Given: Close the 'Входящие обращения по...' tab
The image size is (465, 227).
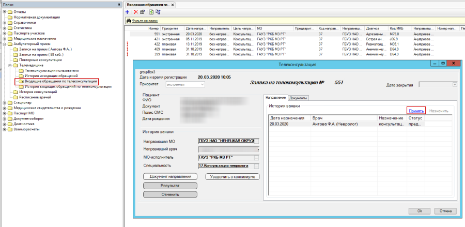Looking at the screenshot, I should point(173,5).
